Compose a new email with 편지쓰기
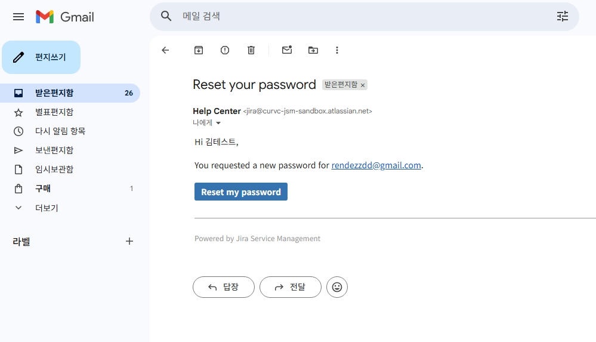This screenshot has width=596, height=342. pos(41,57)
